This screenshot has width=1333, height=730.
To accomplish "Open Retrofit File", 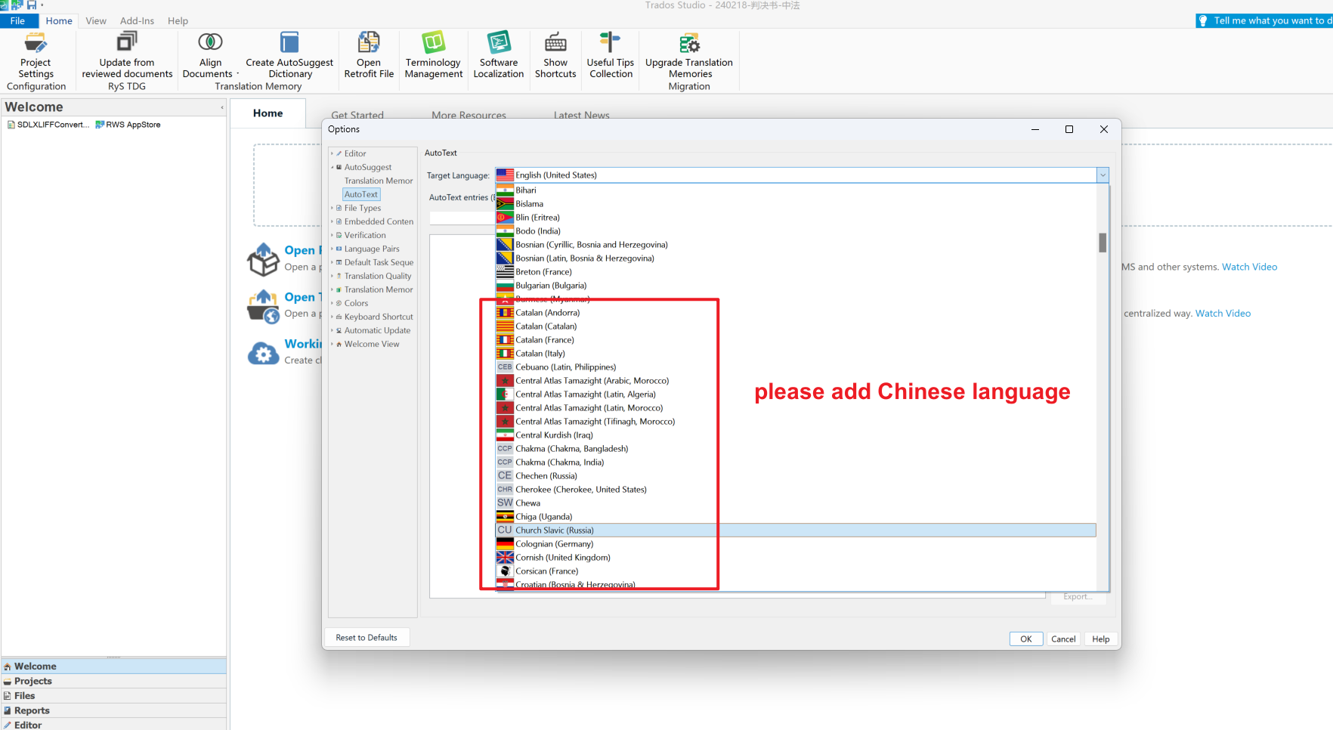I will pyautogui.click(x=369, y=55).
